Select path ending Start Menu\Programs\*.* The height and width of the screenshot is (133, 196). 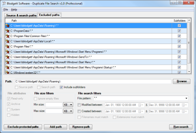[x=96, y=52]
